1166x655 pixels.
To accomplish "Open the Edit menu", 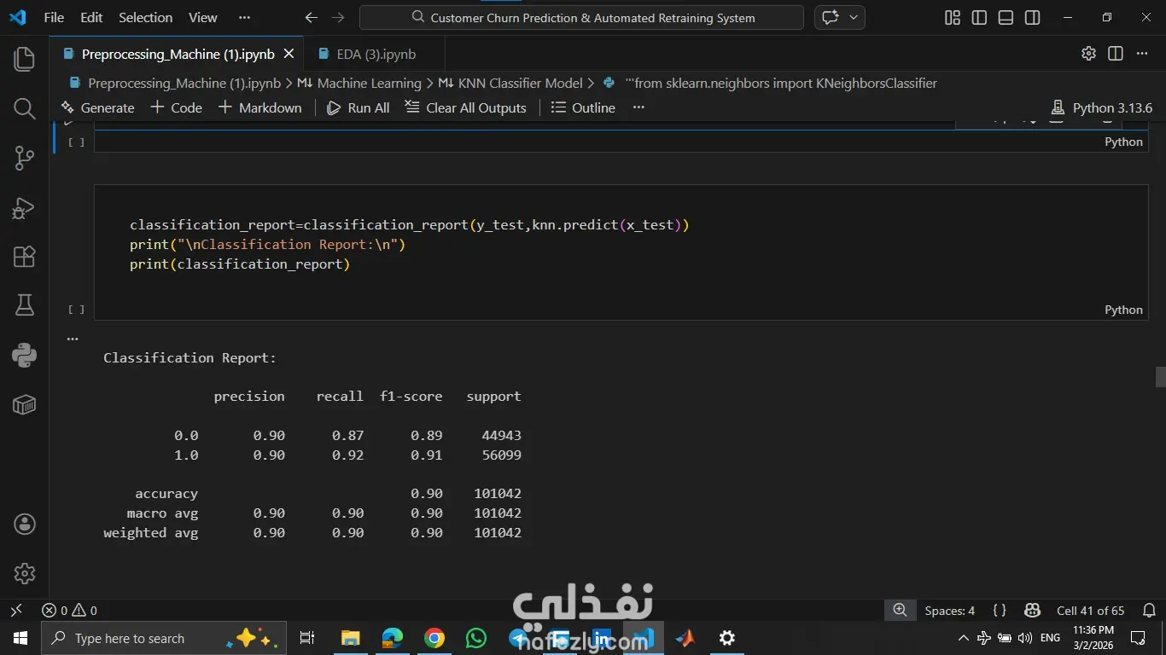I will 91,17.
